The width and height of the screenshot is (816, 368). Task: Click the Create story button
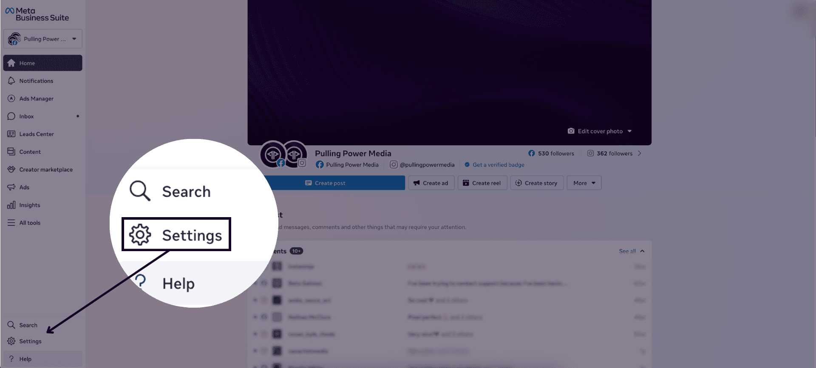point(537,183)
